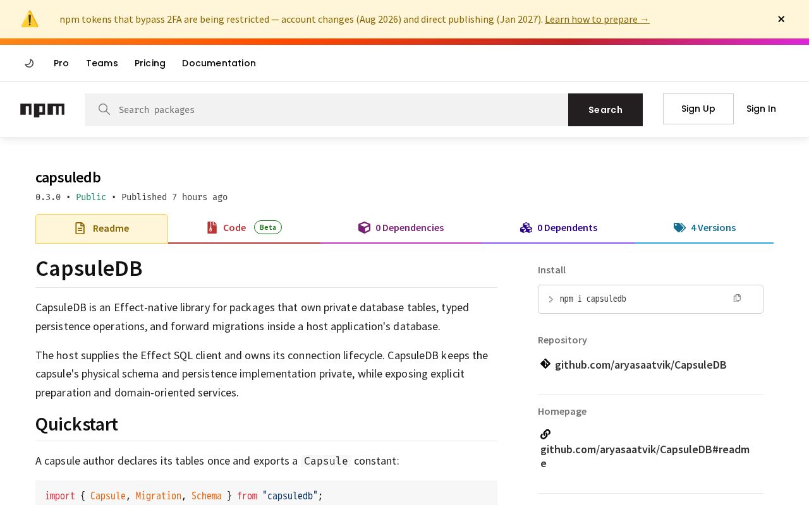Click the Quickstart heading

coord(76,424)
